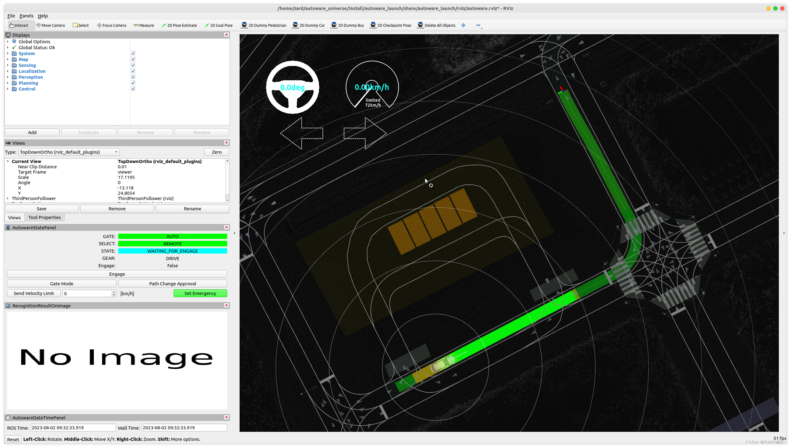Activate the Measure tool
This screenshot has height=448, width=791.
pos(144,25)
